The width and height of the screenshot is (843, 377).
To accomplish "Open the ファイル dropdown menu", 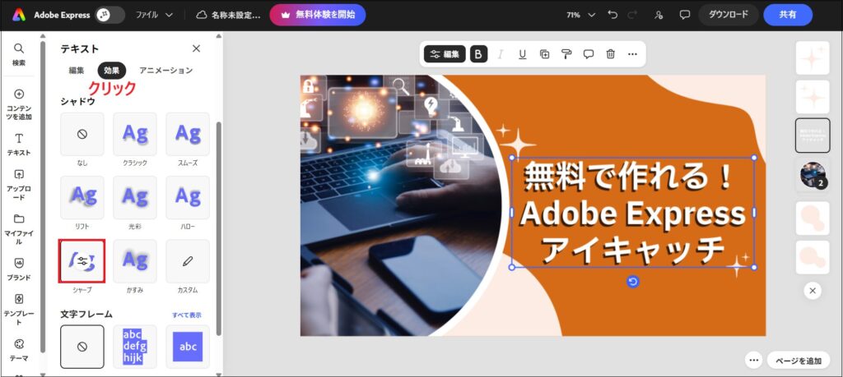I will (154, 15).
